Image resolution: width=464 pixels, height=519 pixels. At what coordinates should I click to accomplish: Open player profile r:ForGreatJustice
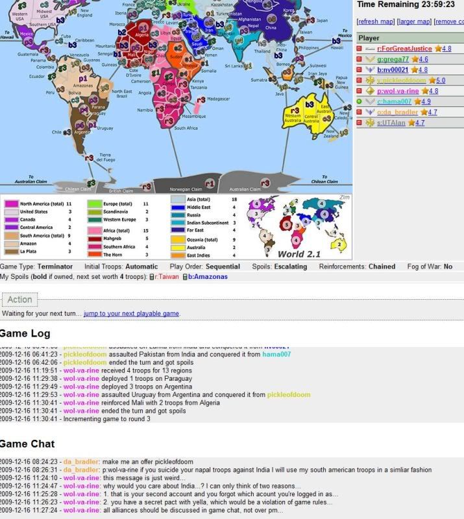coord(403,49)
